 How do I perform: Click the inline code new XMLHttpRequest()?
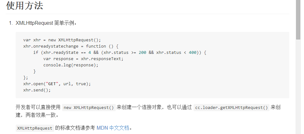click(x=89, y=107)
